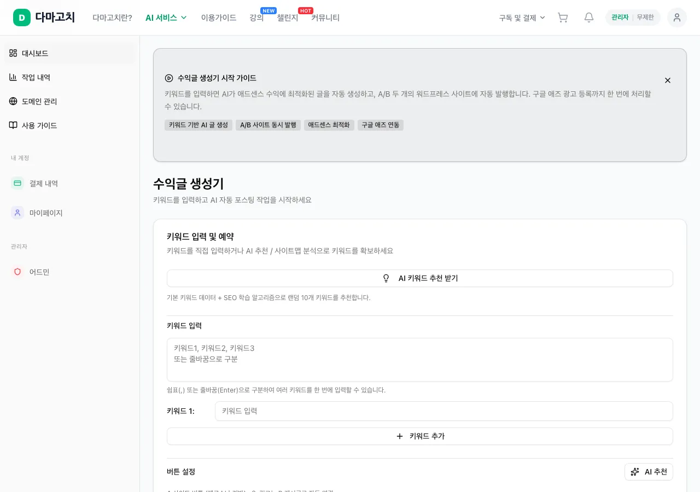Click the card icon beside 결제 내역
Screen dimensions: 700x492
[x=17, y=183]
